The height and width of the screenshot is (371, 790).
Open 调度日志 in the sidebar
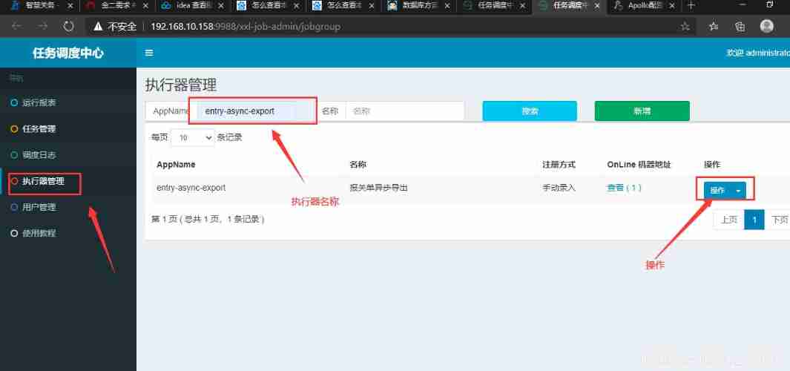pos(39,155)
